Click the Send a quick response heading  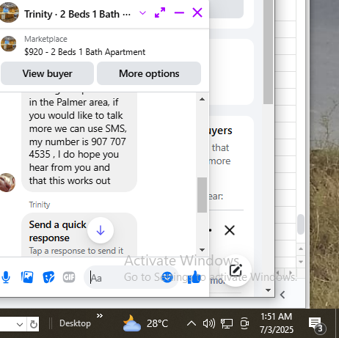57,231
